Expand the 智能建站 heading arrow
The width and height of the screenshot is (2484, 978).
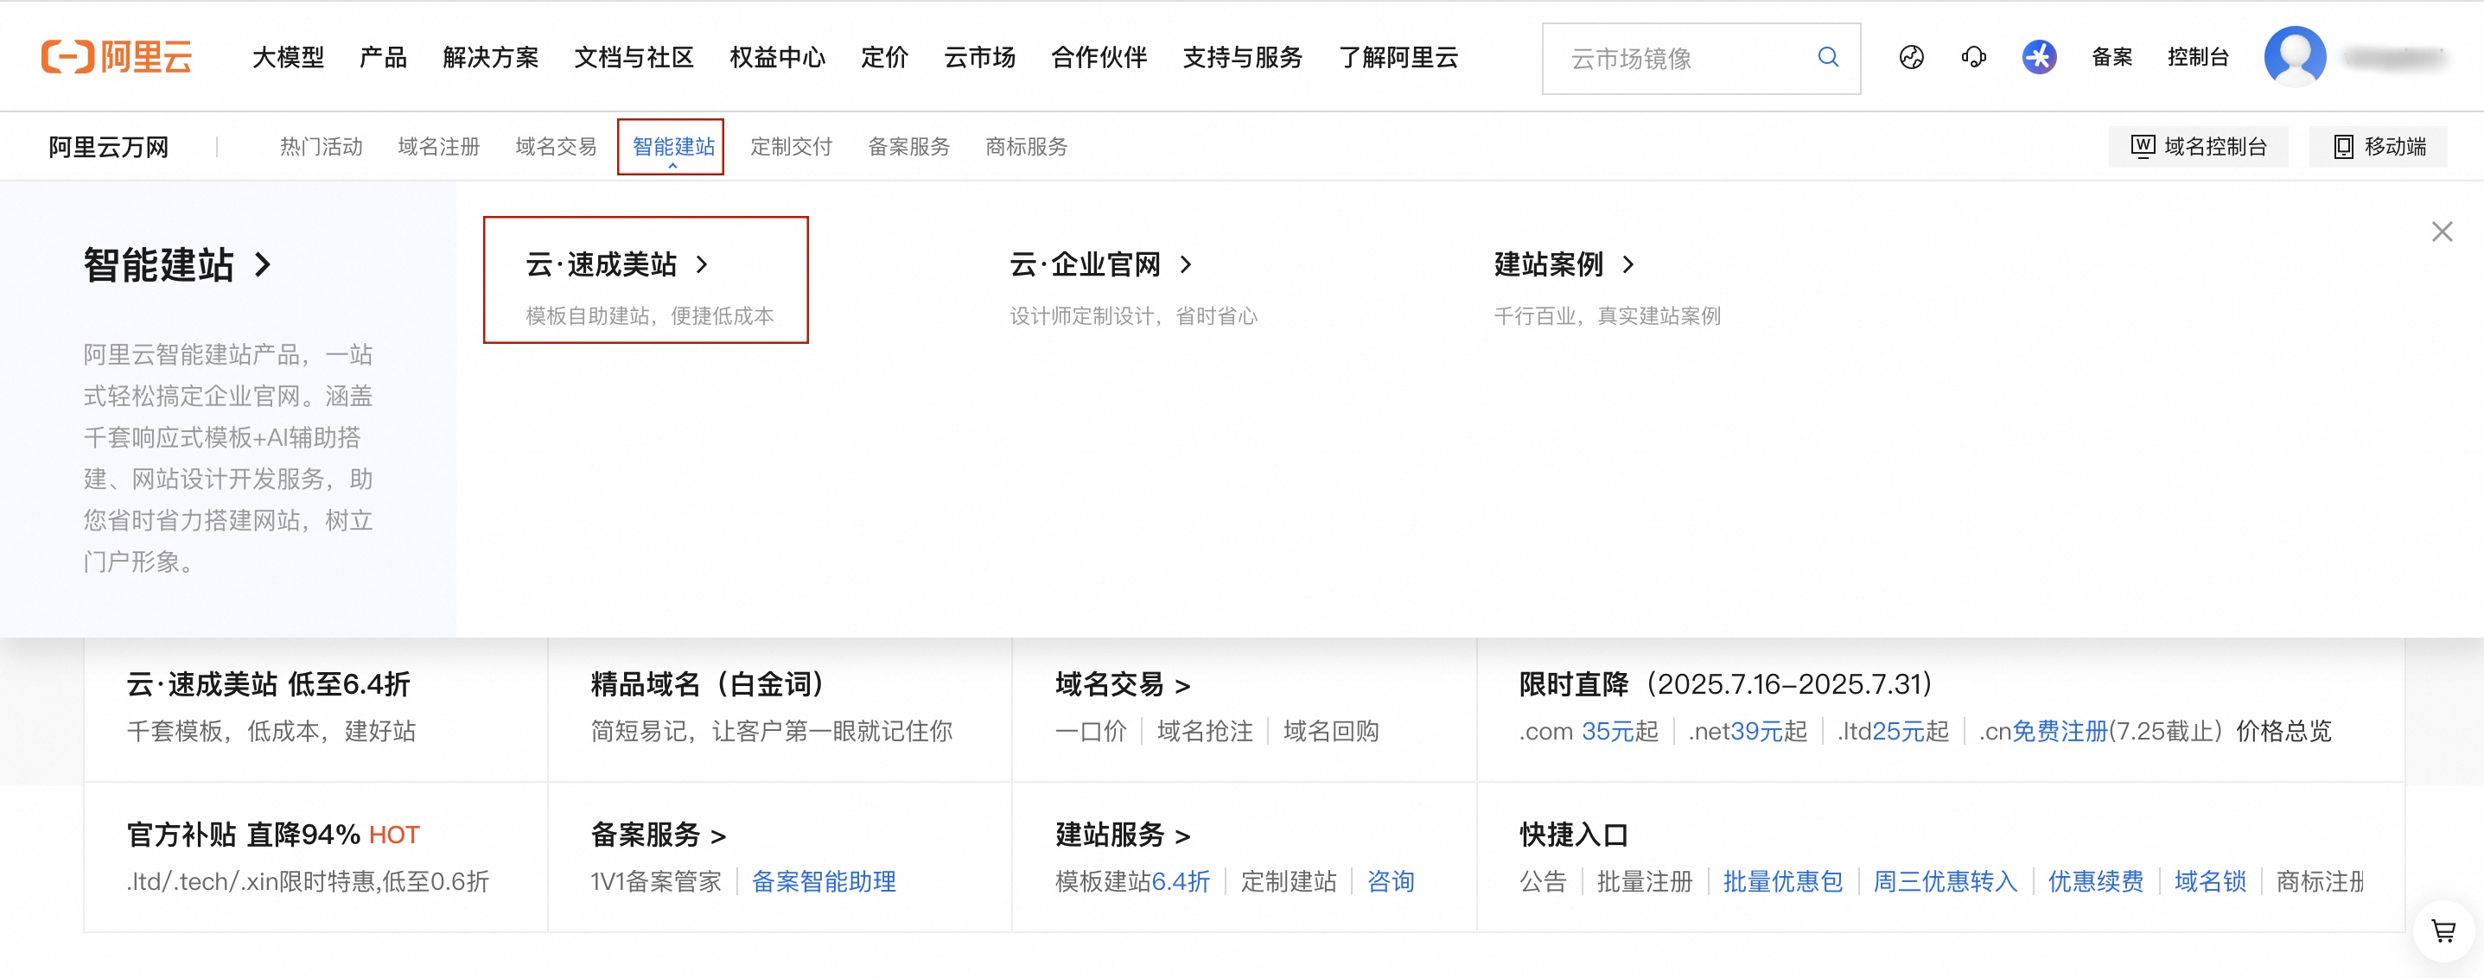(x=264, y=265)
